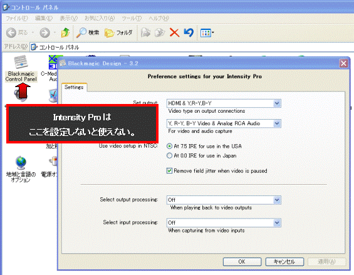354x275 pixels.
Task: Click the 'When playing back to video outputs' text
Action: point(211,208)
